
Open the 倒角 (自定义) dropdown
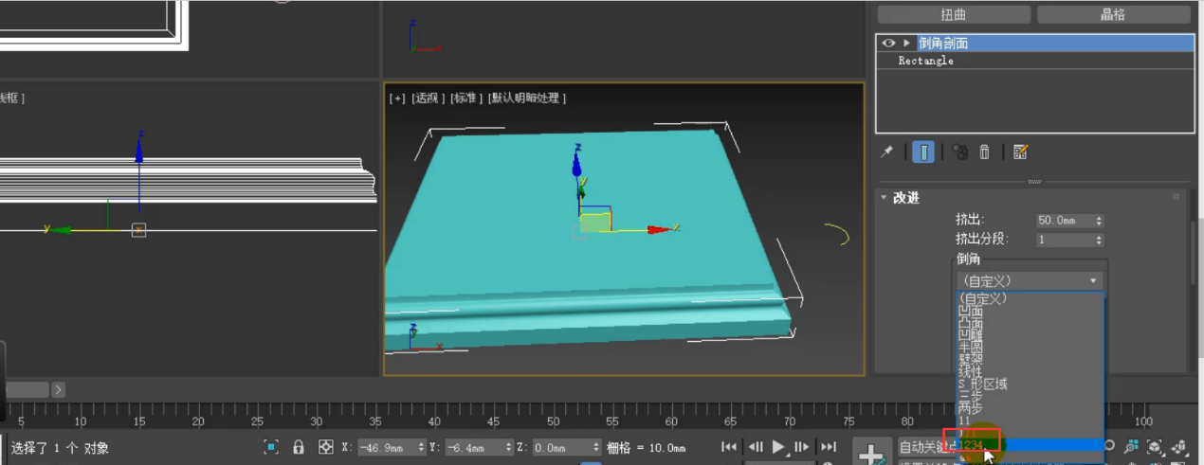coord(1030,281)
